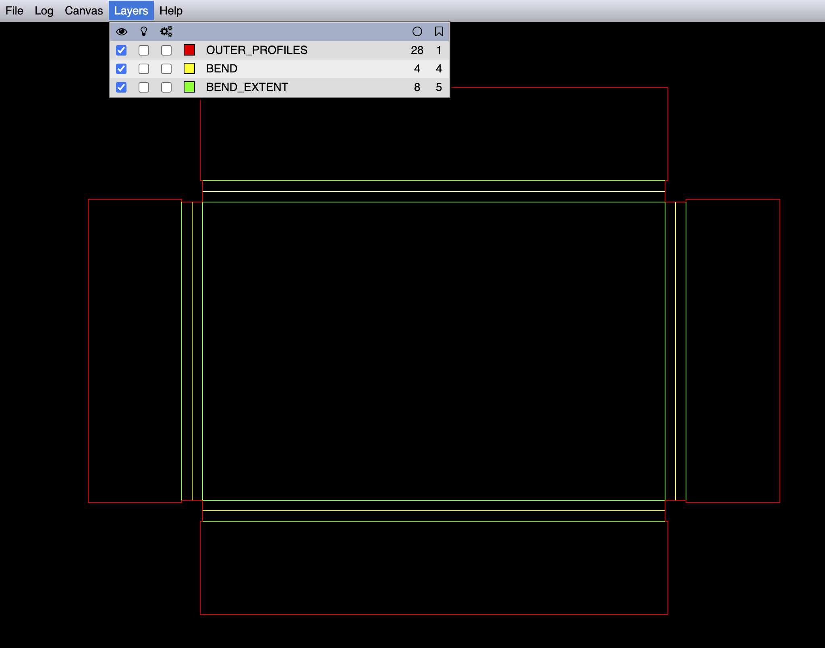Open the Canvas menu

point(84,10)
